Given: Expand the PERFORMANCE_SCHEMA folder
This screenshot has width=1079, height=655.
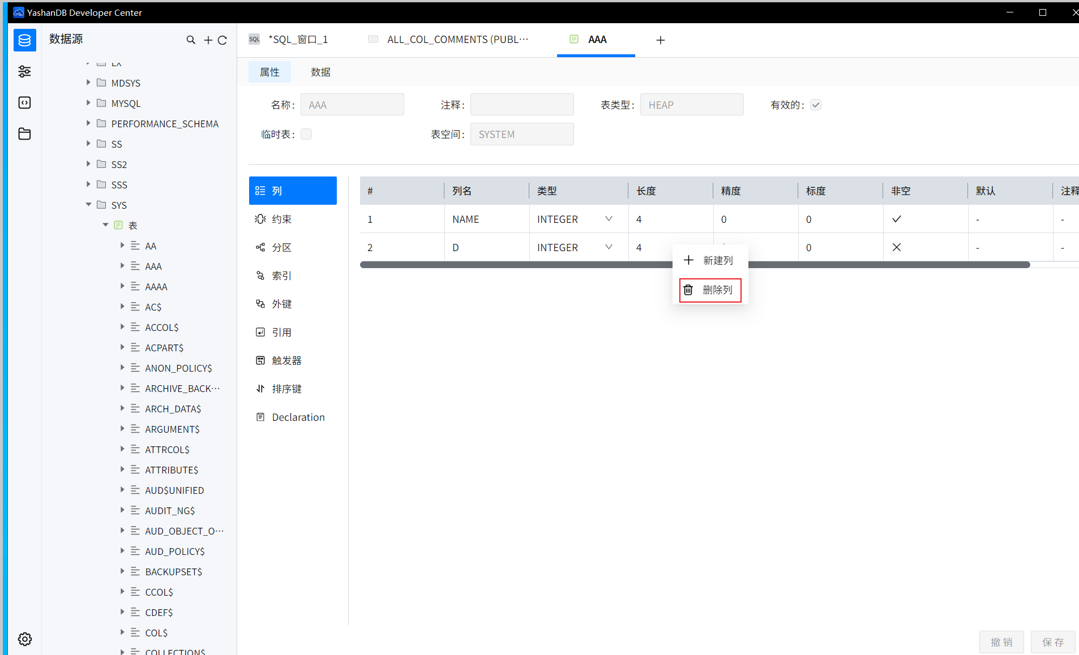Looking at the screenshot, I should (x=88, y=123).
